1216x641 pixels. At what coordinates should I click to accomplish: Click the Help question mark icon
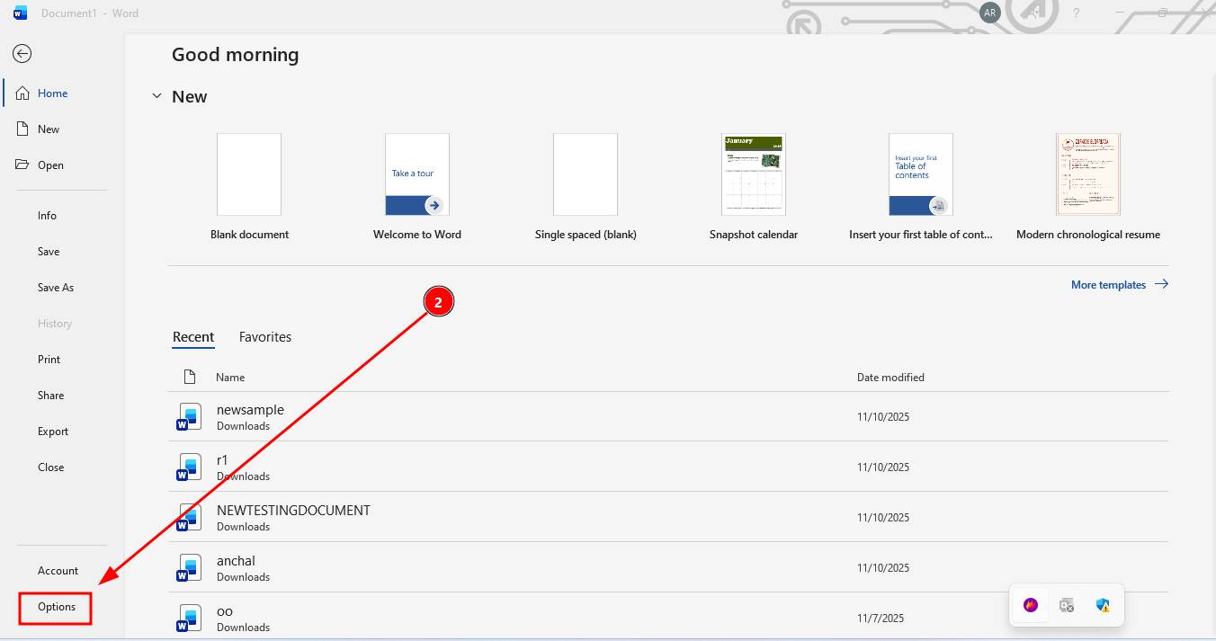point(1076,13)
